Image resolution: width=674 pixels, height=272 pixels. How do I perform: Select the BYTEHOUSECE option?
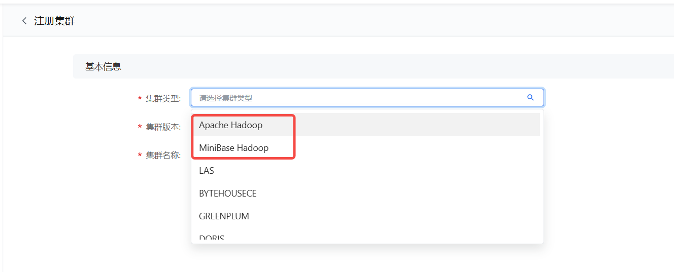coord(228,193)
